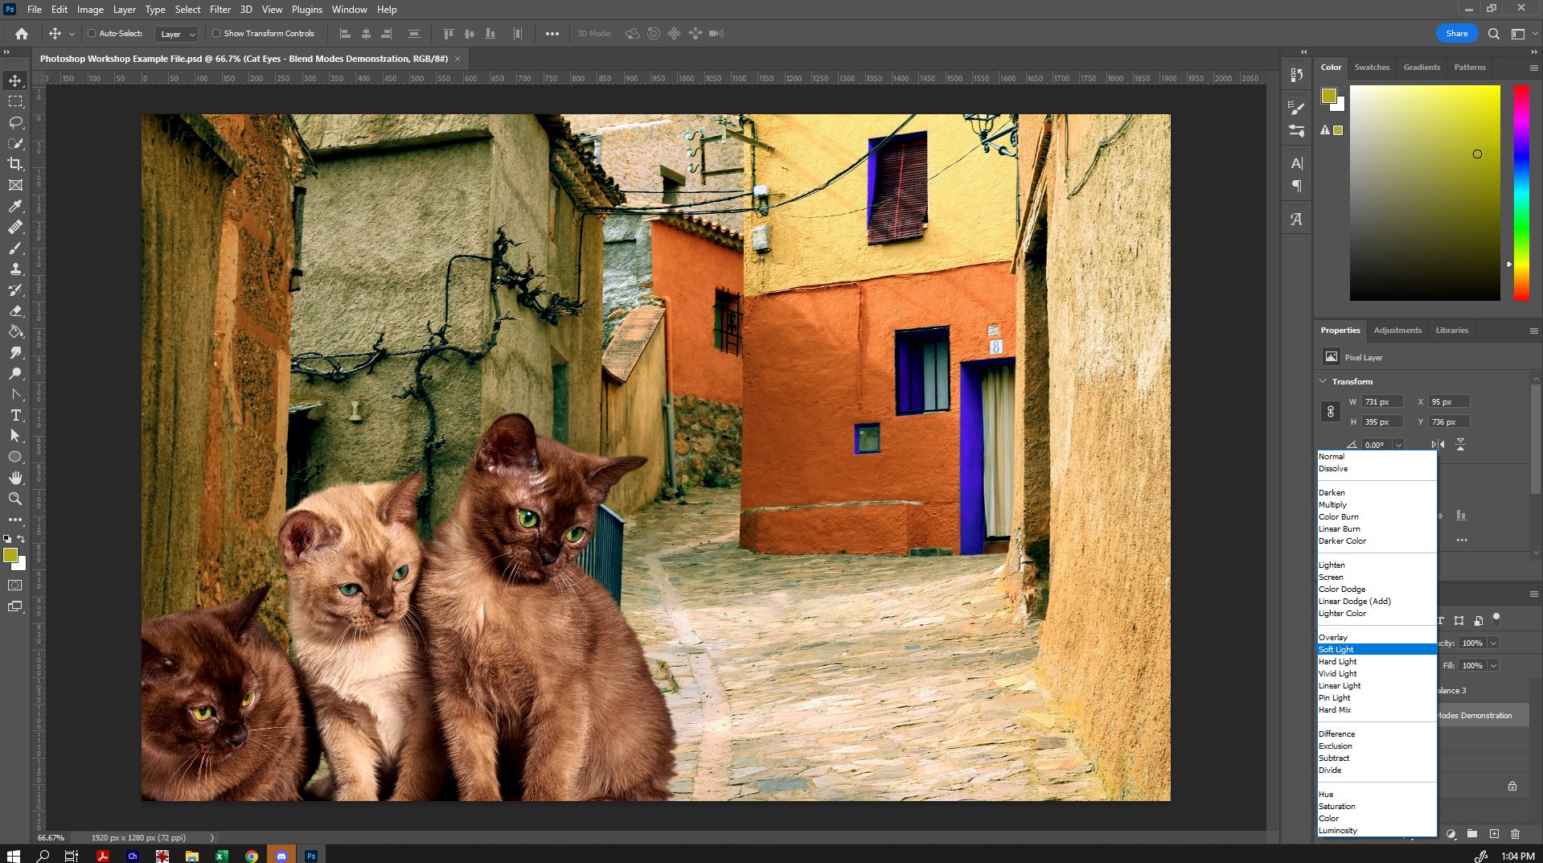Select the Clone Stamp tool
Viewport: 1543px width, 863px height.
[15, 269]
